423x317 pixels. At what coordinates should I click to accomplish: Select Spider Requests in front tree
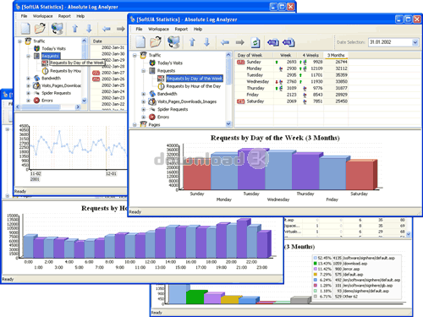(x=173, y=109)
